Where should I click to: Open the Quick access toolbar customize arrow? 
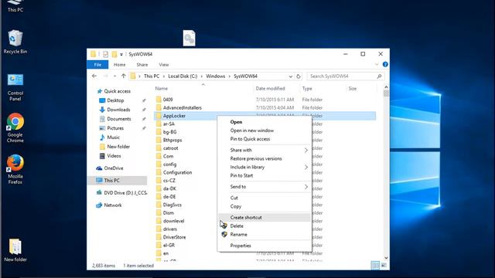pos(121,55)
